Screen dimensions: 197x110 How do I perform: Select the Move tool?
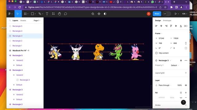[x=18, y=14]
